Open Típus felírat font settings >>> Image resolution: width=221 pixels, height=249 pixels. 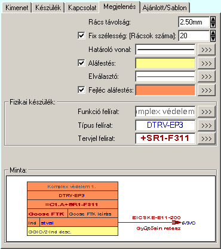pos(207,125)
